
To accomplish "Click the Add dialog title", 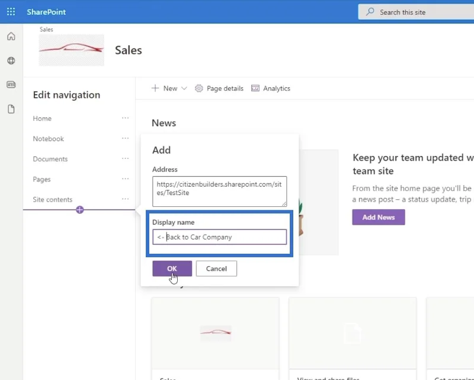I will (x=161, y=150).
